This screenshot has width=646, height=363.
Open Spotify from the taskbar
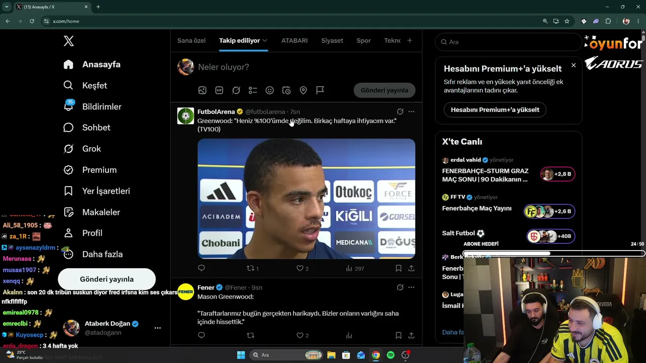pos(391,355)
